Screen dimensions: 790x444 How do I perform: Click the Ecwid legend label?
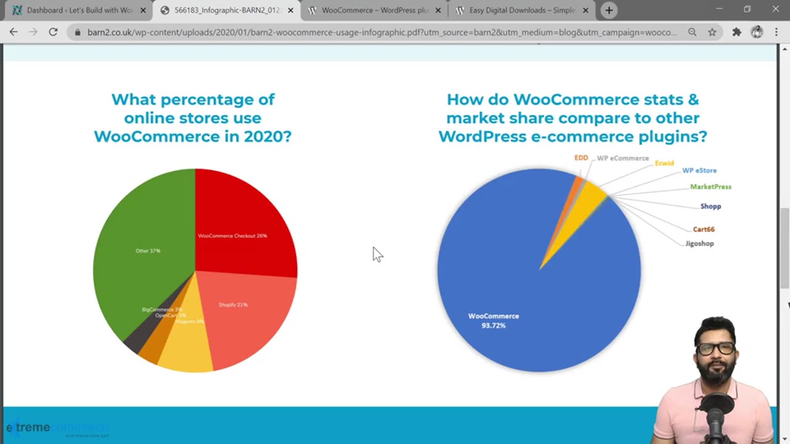[664, 163]
